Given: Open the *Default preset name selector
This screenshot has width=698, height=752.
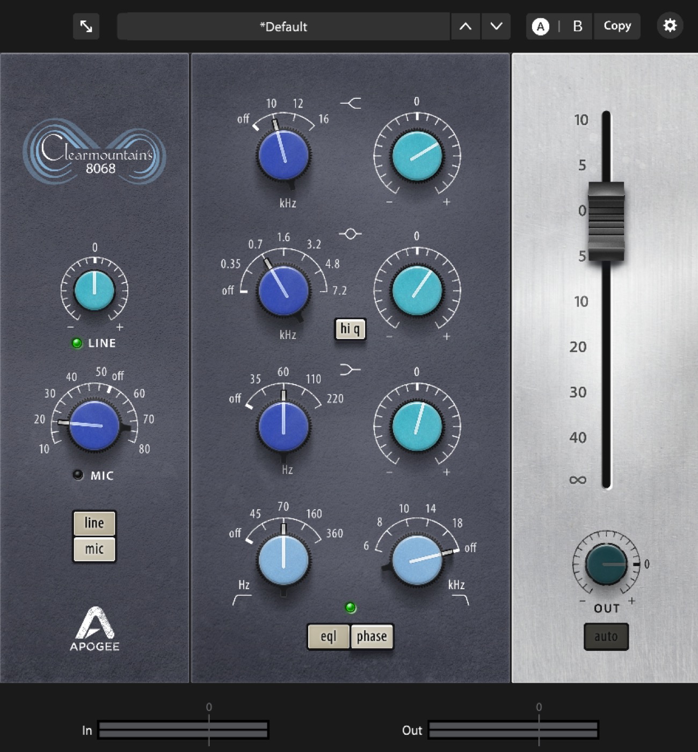Looking at the screenshot, I should point(283,26).
